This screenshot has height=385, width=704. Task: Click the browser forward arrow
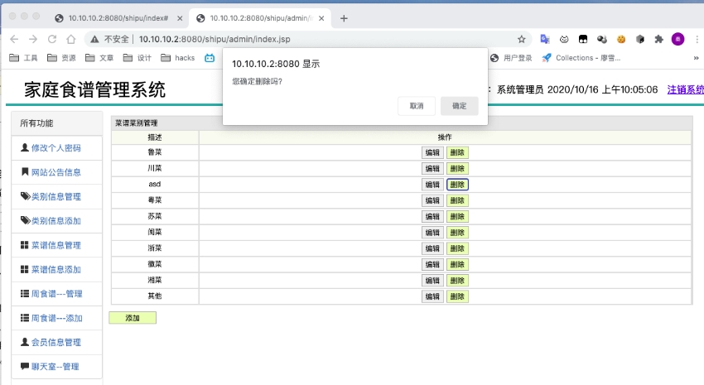click(33, 39)
